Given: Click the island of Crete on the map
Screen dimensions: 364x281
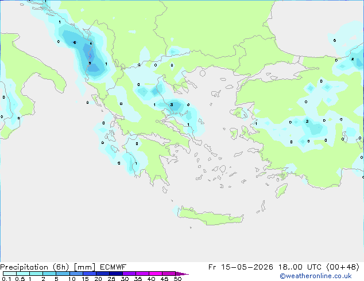Looking at the screenshot, I should pyautogui.click(x=210, y=217).
